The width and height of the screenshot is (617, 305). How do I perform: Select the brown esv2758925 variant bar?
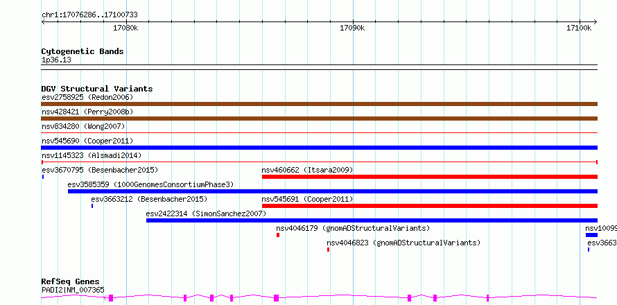point(320,104)
